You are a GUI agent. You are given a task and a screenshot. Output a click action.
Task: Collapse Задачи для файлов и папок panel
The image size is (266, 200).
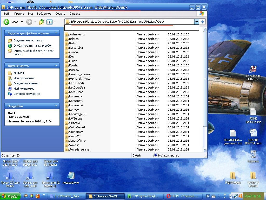tap(56, 33)
